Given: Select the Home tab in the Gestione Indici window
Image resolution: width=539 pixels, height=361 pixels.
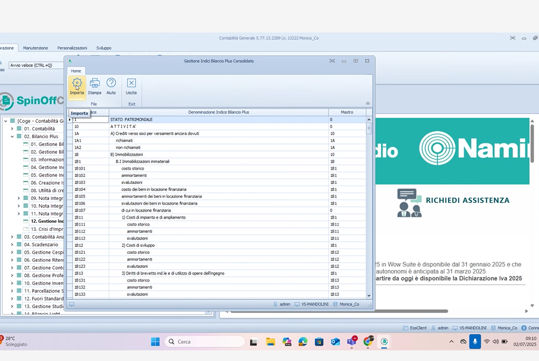Looking at the screenshot, I should pyautogui.click(x=76, y=71).
